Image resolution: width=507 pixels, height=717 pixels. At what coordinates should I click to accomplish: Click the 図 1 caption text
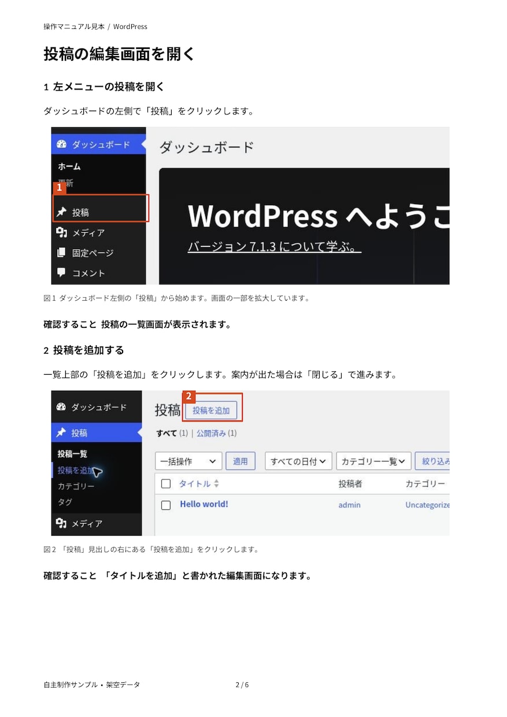[177, 298]
